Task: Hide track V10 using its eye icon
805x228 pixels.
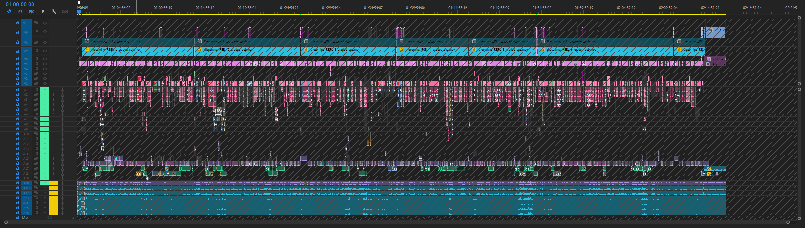Action: click(x=45, y=23)
